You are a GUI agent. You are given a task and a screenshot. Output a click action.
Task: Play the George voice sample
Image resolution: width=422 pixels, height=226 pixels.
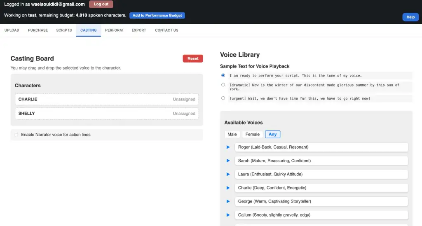point(228,201)
